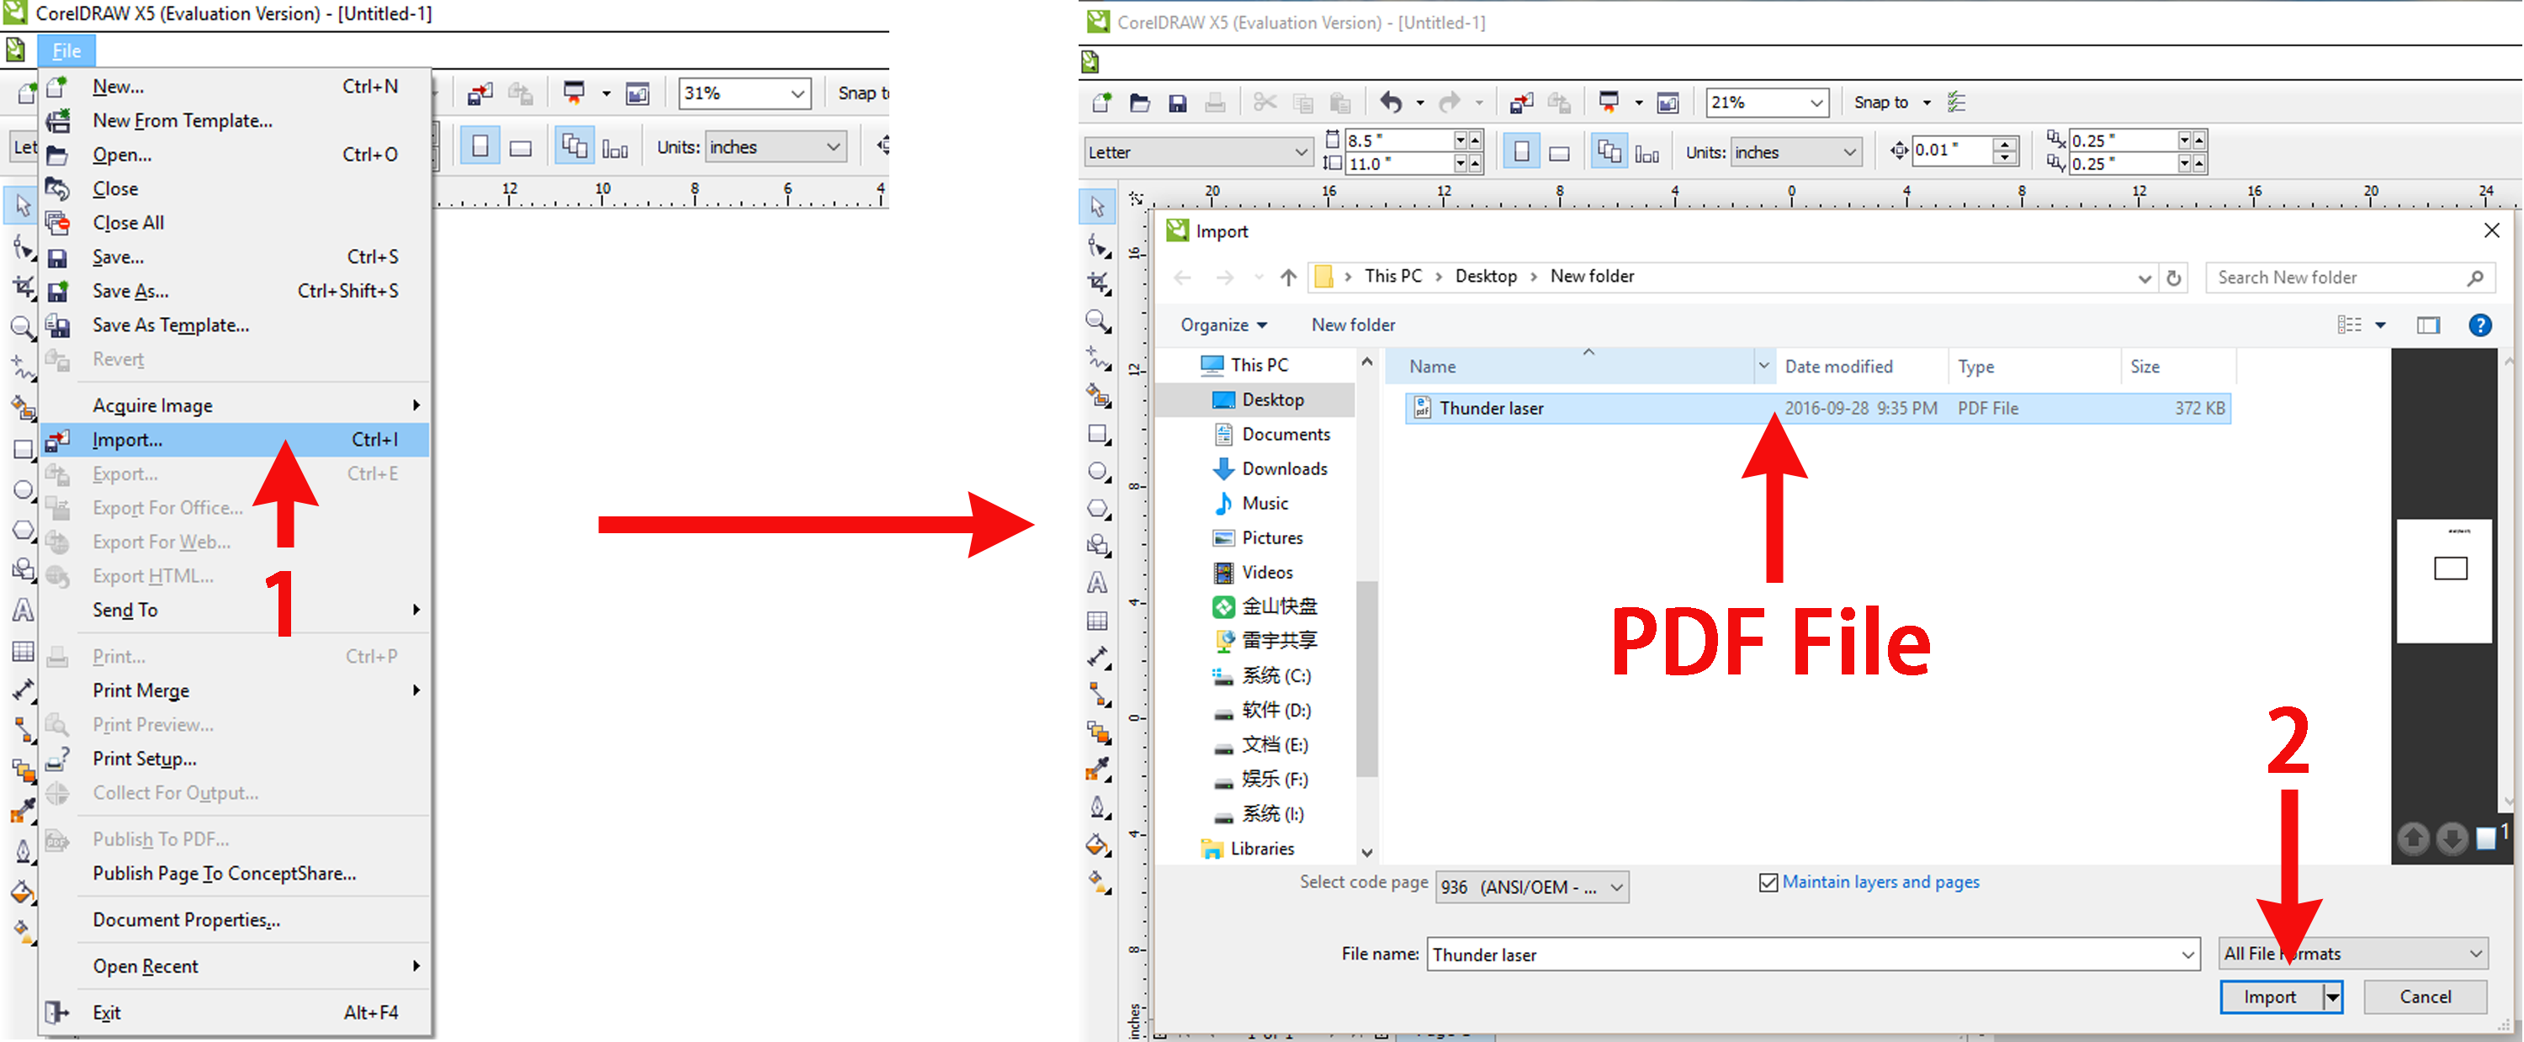Click Previous page arrow in preview pane
The height and width of the screenshot is (1042, 2524).
[x=2413, y=838]
